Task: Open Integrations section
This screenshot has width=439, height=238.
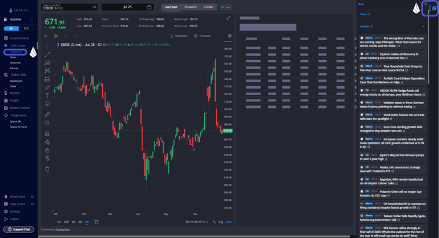Action: 15,115
